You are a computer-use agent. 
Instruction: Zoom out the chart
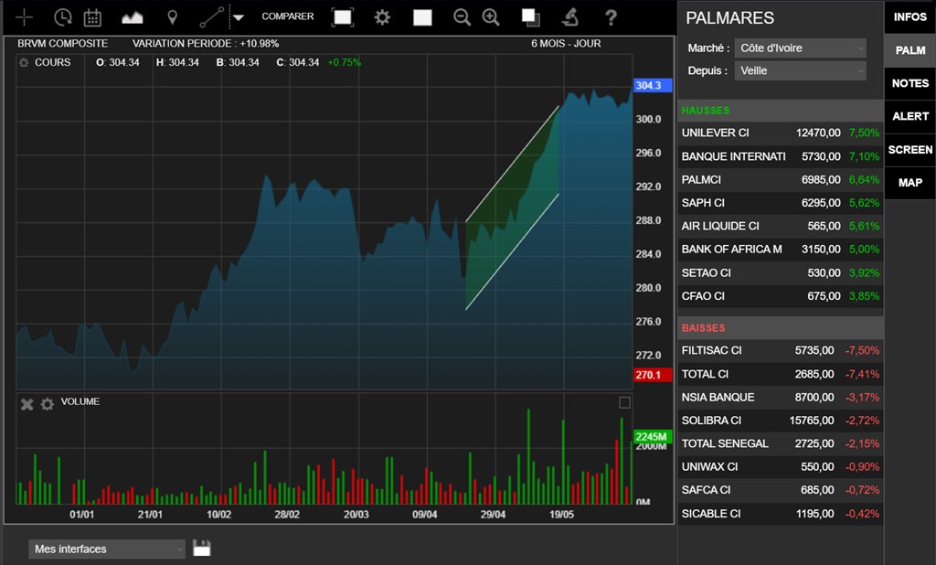tap(462, 17)
